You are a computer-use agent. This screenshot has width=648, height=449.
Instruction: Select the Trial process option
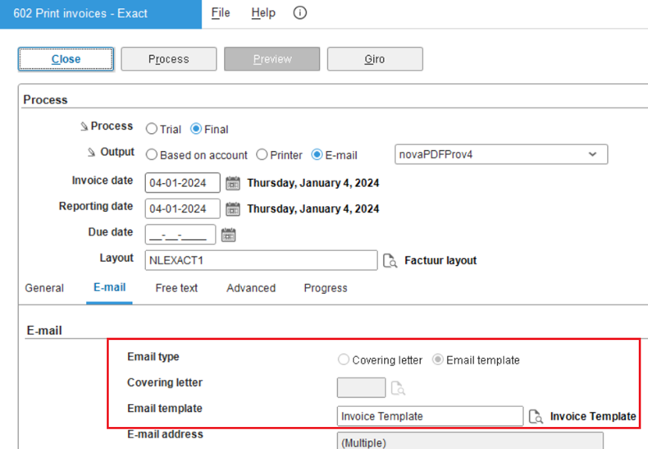[152, 130]
